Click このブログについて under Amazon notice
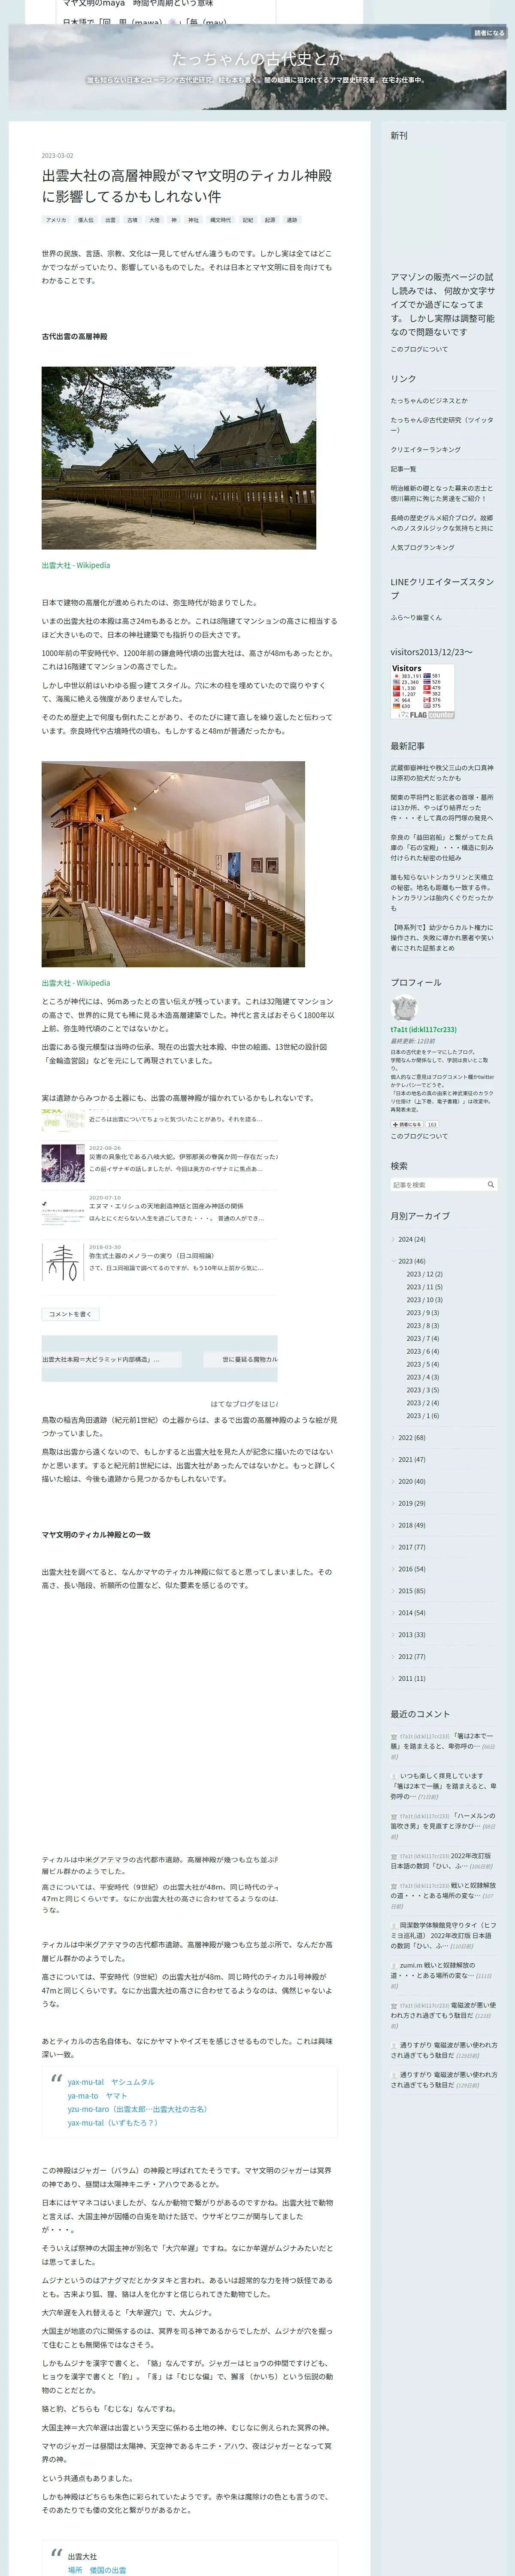Screen dimensions: 515x2576 419,349
